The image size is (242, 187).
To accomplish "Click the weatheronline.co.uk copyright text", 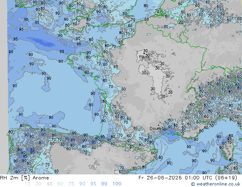I will coord(215,184).
